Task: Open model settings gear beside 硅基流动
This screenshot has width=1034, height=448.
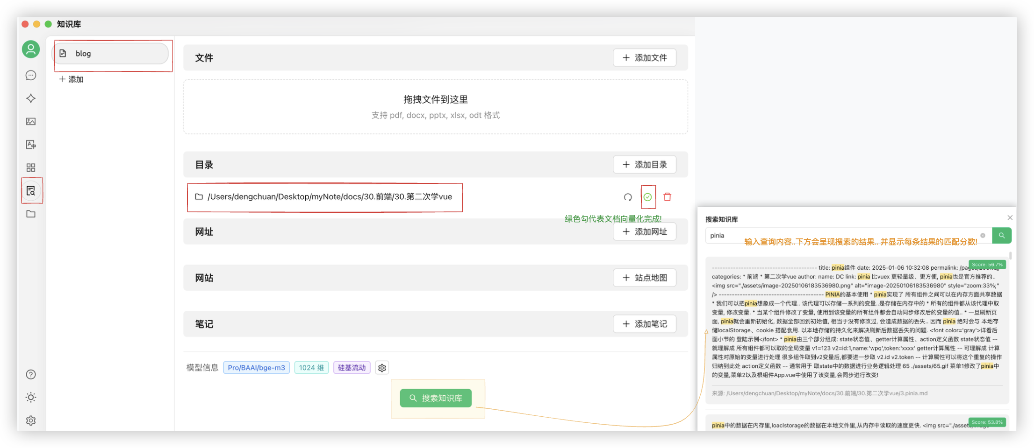Action: point(382,368)
